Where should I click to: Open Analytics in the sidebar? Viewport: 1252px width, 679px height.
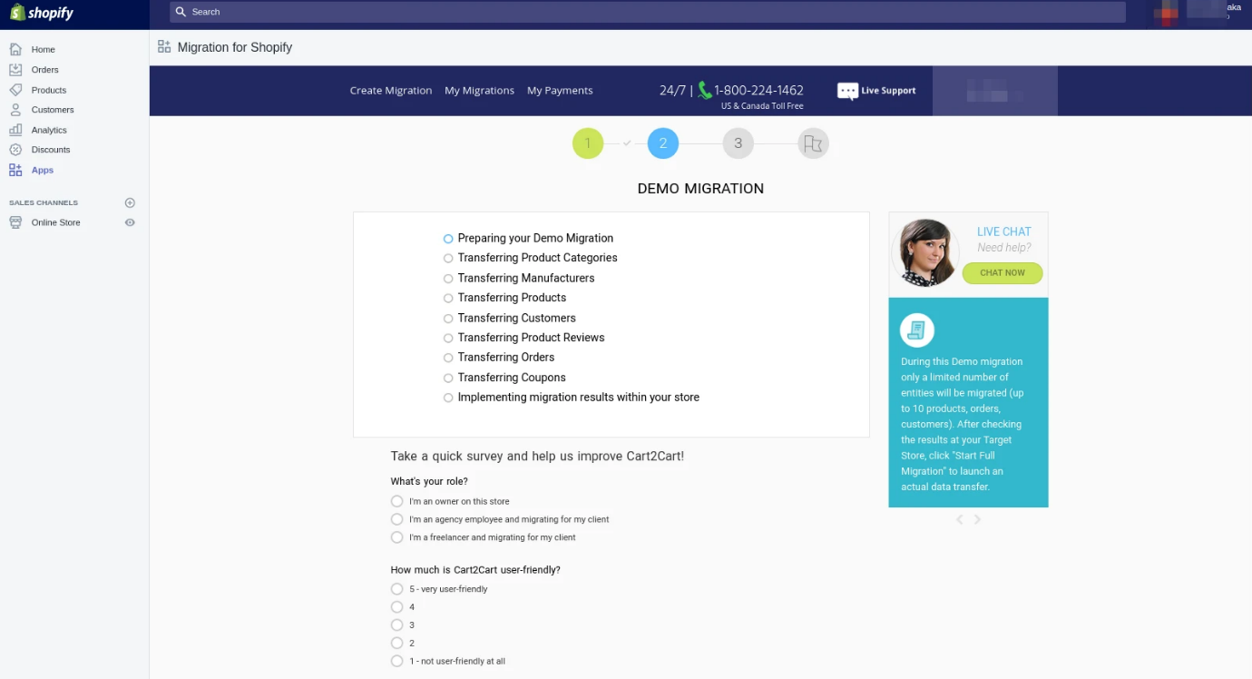click(x=49, y=130)
